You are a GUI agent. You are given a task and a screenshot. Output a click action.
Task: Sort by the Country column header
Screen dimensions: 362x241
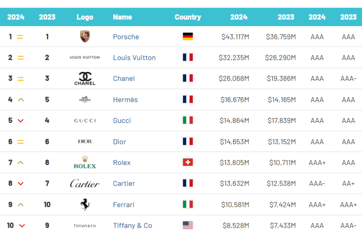[188, 17]
